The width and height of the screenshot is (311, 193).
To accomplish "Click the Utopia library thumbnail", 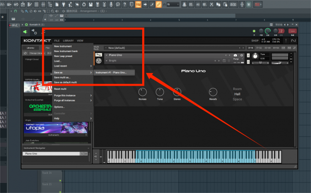I will pos(56,128).
